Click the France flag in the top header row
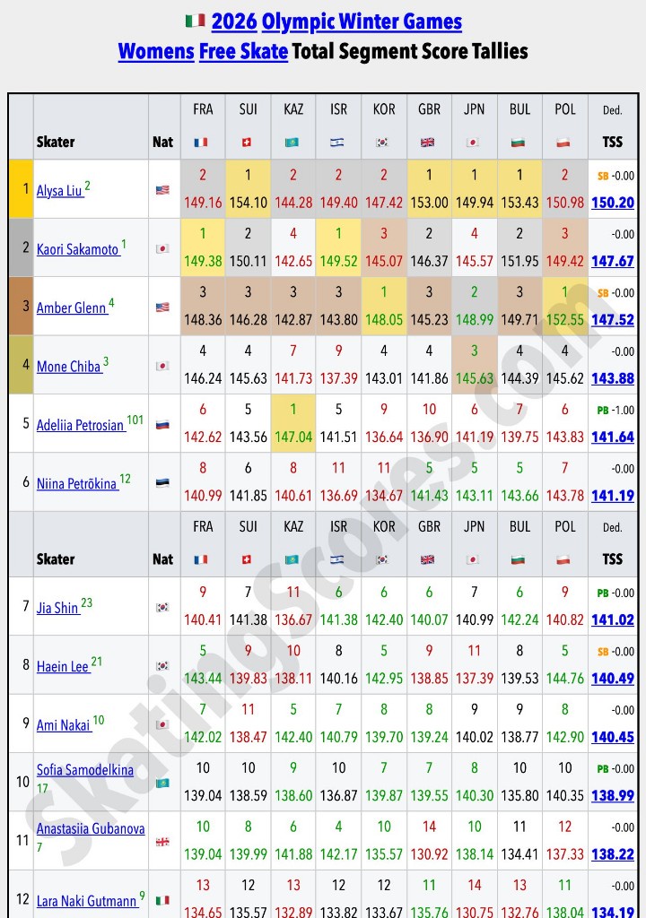 point(203,143)
